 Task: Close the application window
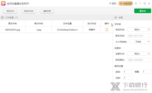149,4
